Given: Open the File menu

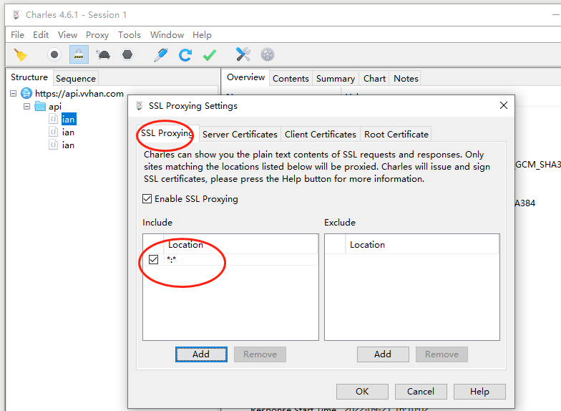Looking at the screenshot, I should (x=17, y=34).
